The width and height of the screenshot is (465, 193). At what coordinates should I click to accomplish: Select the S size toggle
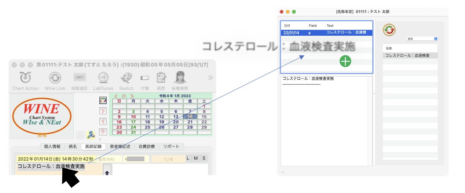pyautogui.click(x=204, y=158)
